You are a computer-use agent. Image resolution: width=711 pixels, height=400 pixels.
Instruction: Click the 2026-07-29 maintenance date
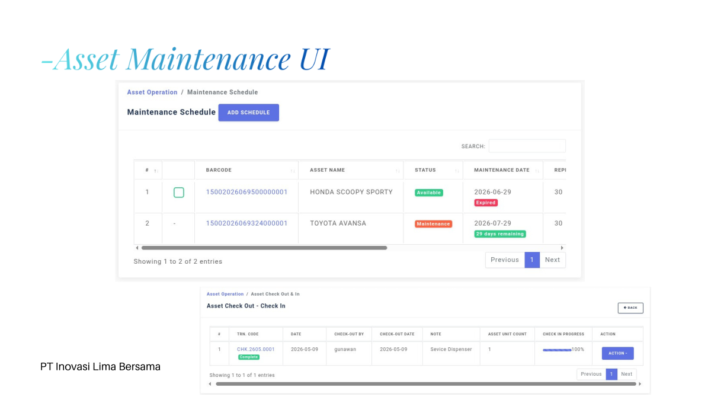(492, 223)
